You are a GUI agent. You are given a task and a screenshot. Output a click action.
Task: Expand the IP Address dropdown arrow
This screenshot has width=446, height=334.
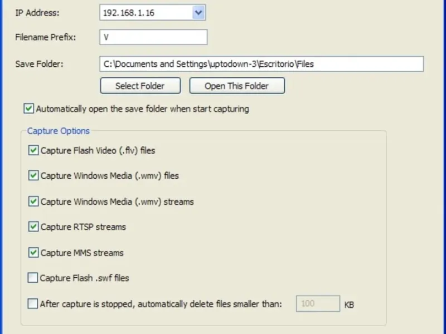coord(198,13)
